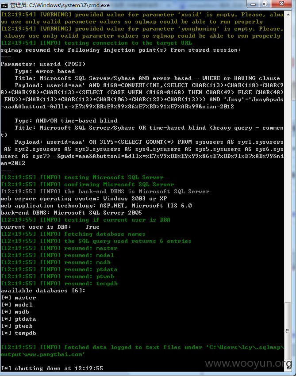Click the 'resumed: model' log line
Image resolution: width=296 pixels, height=376 pixels.
(x=58, y=255)
